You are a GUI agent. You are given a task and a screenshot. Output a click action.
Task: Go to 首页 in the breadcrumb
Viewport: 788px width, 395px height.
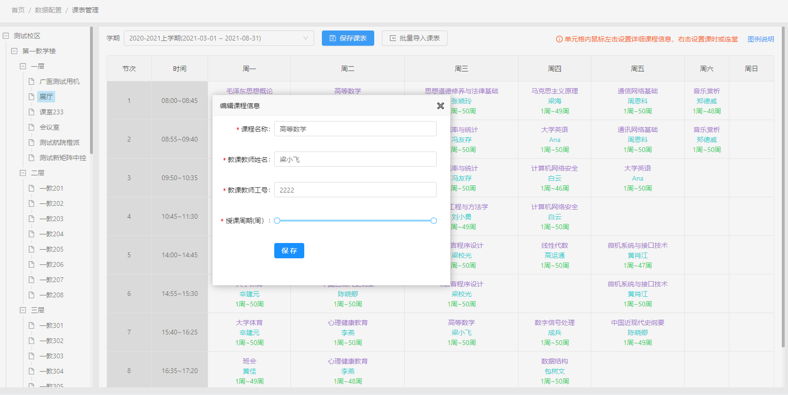click(18, 10)
